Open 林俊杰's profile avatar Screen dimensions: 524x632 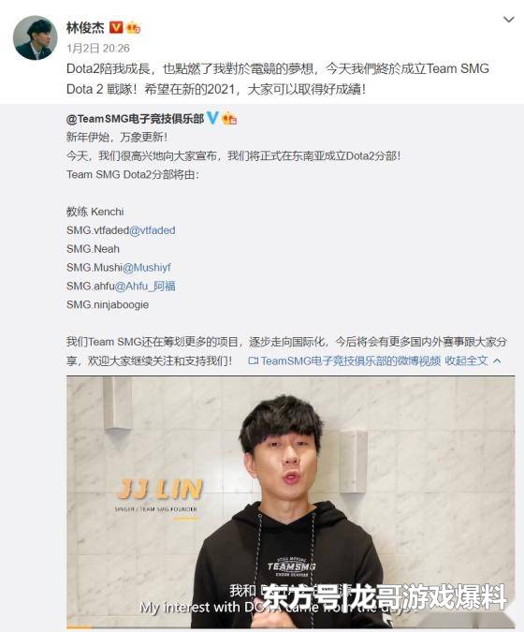[36, 37]
